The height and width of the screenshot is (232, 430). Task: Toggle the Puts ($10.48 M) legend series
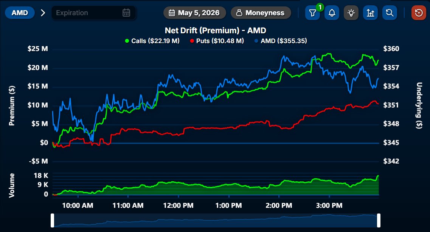point(217,41)
